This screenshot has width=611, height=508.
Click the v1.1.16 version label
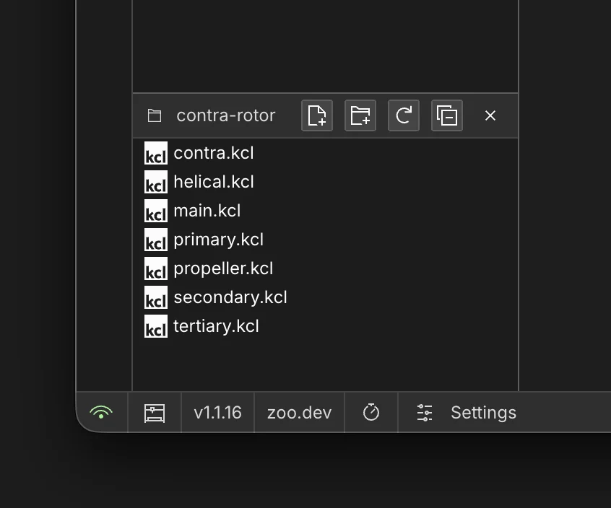click(217, 412)
